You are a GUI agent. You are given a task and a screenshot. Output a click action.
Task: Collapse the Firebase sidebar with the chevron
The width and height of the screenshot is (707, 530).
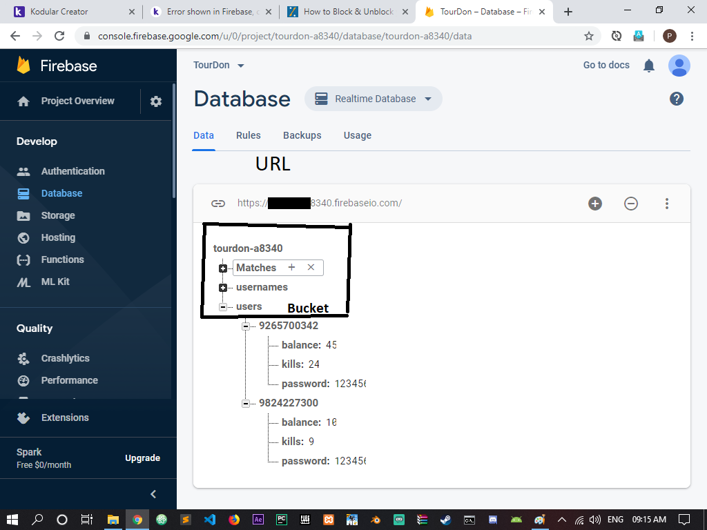pos(153,494)
